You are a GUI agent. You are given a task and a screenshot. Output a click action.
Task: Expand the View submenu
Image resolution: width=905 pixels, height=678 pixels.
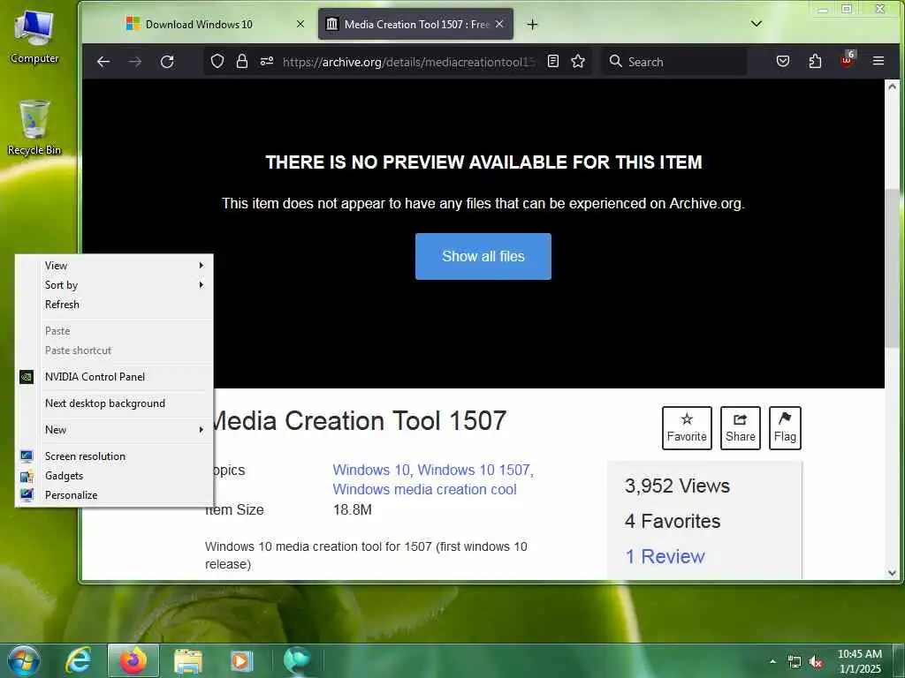coord(114,266)
